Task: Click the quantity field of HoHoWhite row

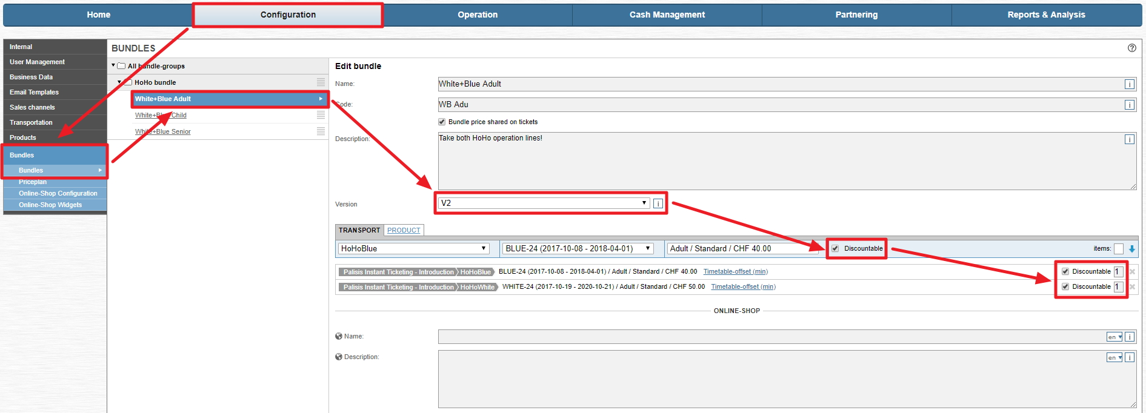Action: pyautogui.click(x=1118, y=287)
